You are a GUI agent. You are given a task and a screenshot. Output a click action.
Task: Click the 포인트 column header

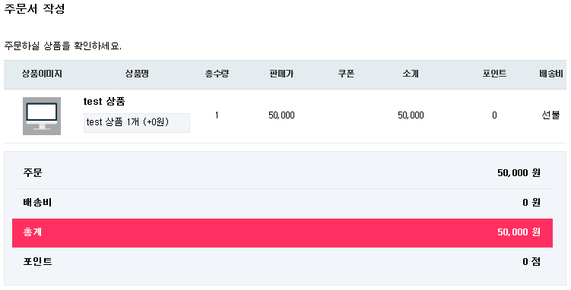pos(494,74)
